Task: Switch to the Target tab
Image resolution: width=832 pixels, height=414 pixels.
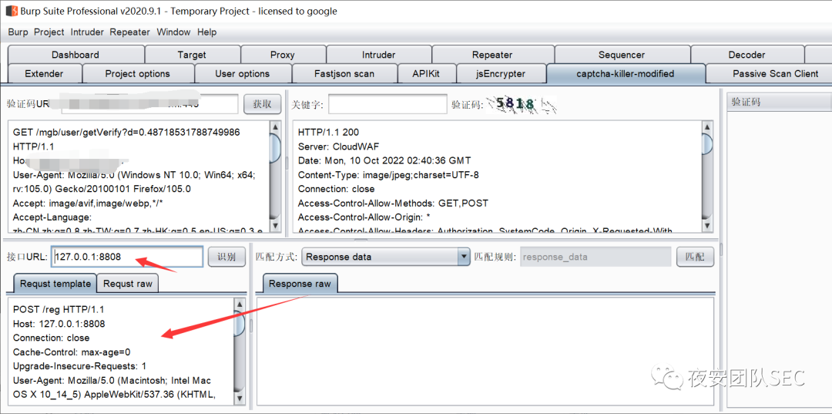Action: (x=192, y=55)
